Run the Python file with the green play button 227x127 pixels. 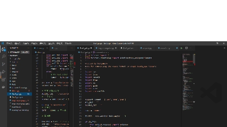tap(182, 48)
